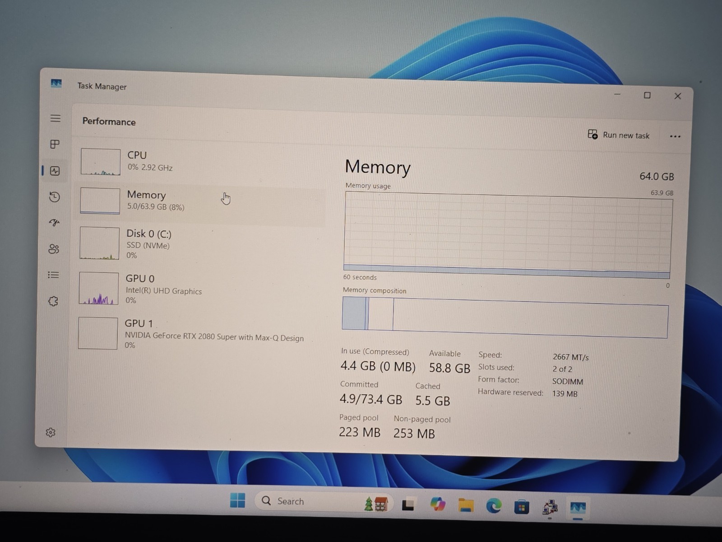The image size is (722, 542).
Task: Click the 58.8 GB Available value
Action: pos(449,368)
